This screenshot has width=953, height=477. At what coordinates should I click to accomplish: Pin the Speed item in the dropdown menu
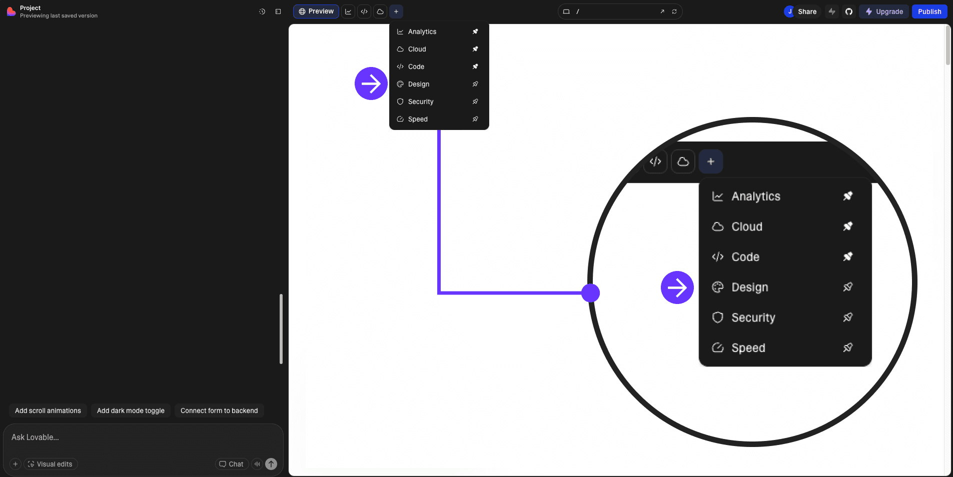pyautogui.click(x=475, y=119)
